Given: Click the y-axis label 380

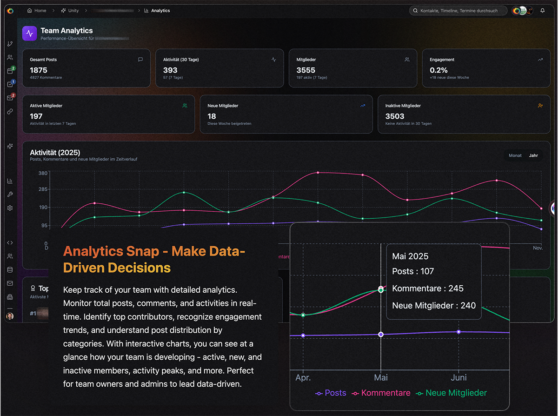Looking at the screenshot, I should click(43, 173).
